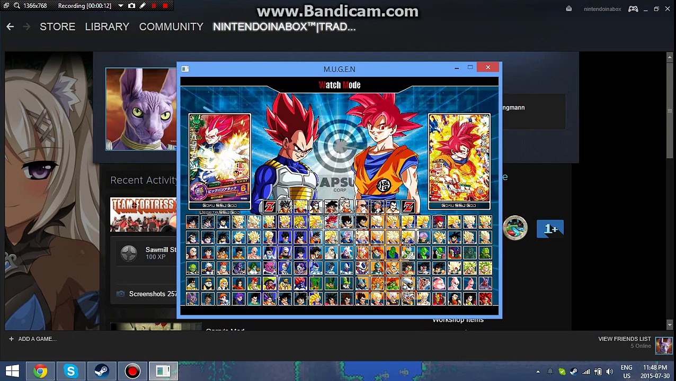Screen dimensions: 676x381
Task: Show hidden system tray icons
Action: point(538,371)
